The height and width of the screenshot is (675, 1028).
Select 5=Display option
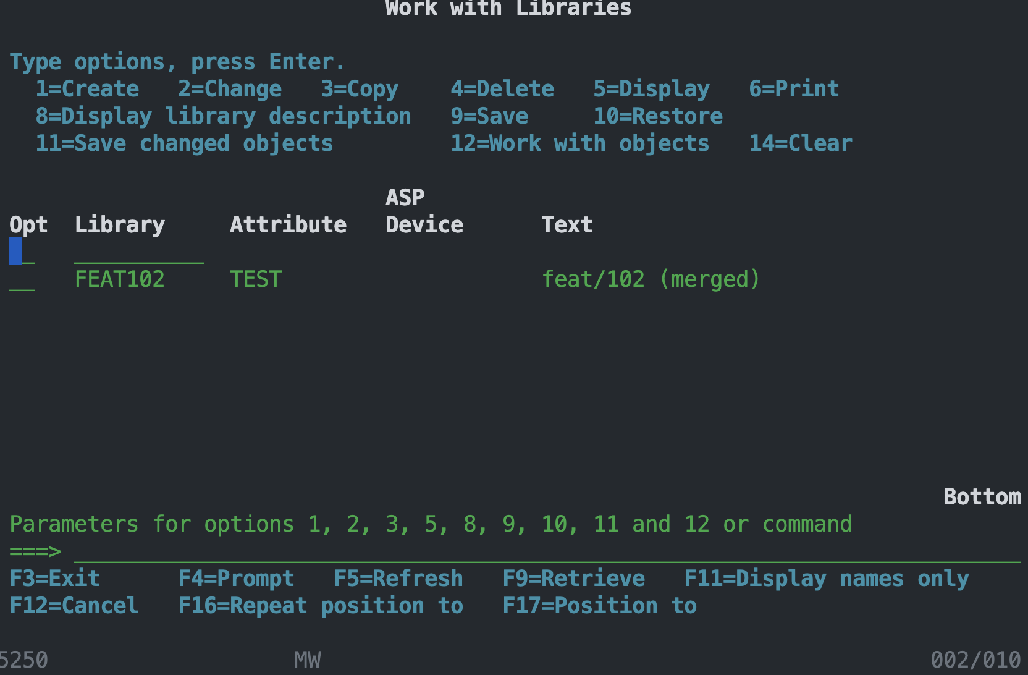point(651,88)
